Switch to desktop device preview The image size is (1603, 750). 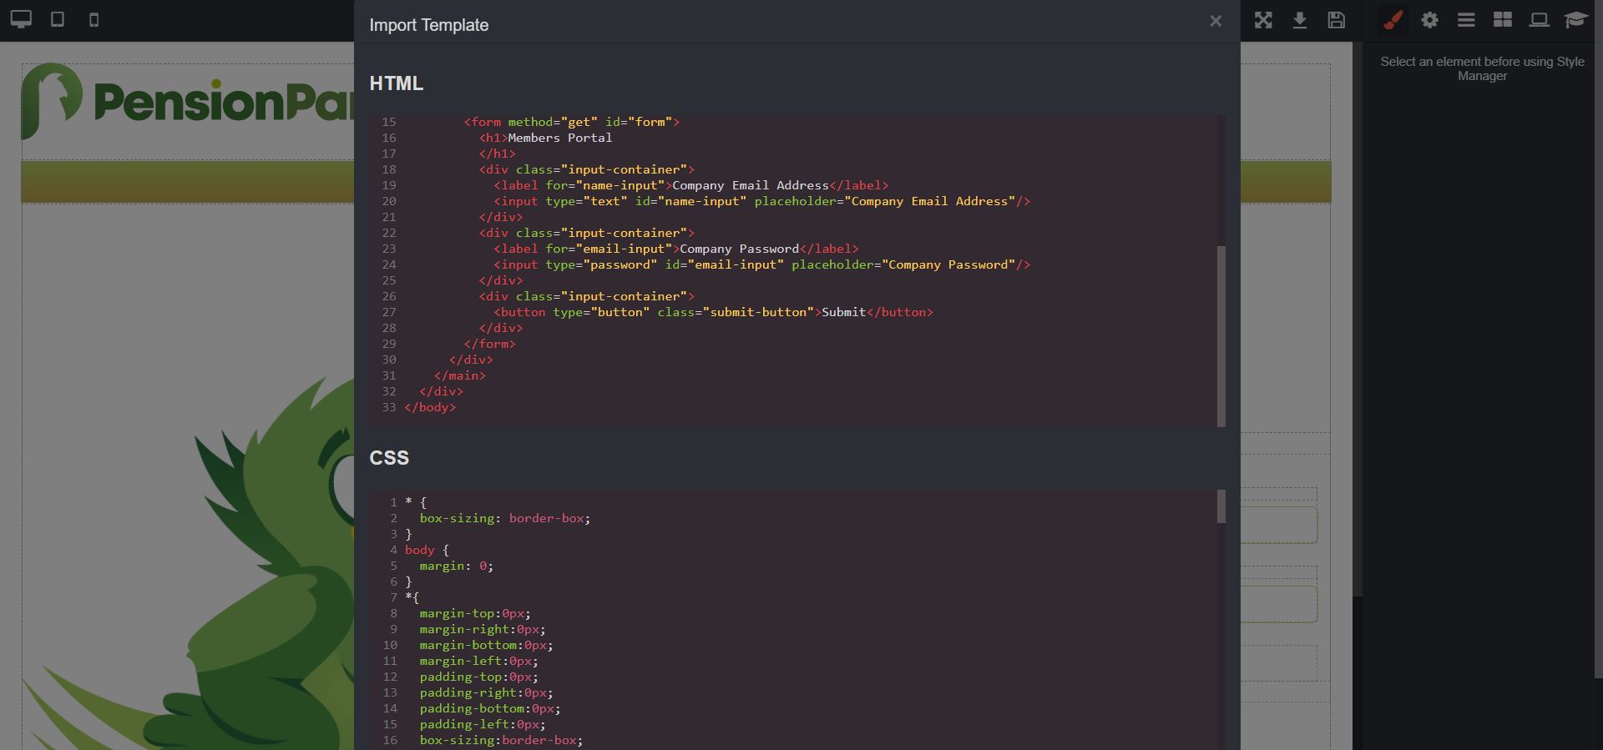(21, 20)
